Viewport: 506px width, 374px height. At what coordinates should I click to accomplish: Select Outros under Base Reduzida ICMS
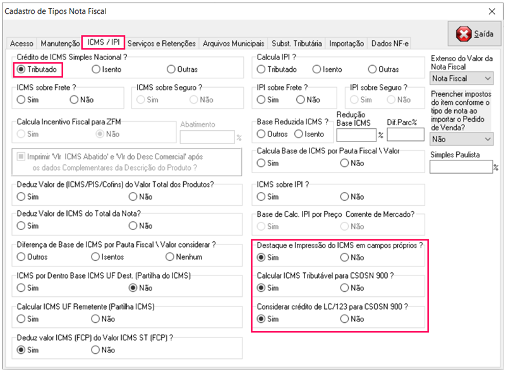coord(262,134)
